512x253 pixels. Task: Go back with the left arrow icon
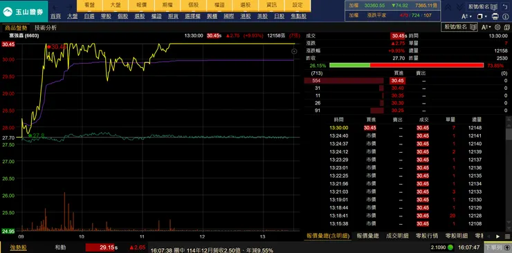(x=56, y=8)
